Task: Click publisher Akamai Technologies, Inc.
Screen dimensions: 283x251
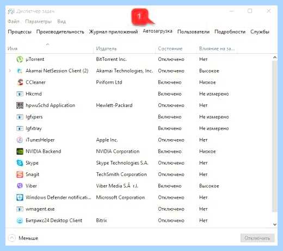Action: click(x=125, y=71)
